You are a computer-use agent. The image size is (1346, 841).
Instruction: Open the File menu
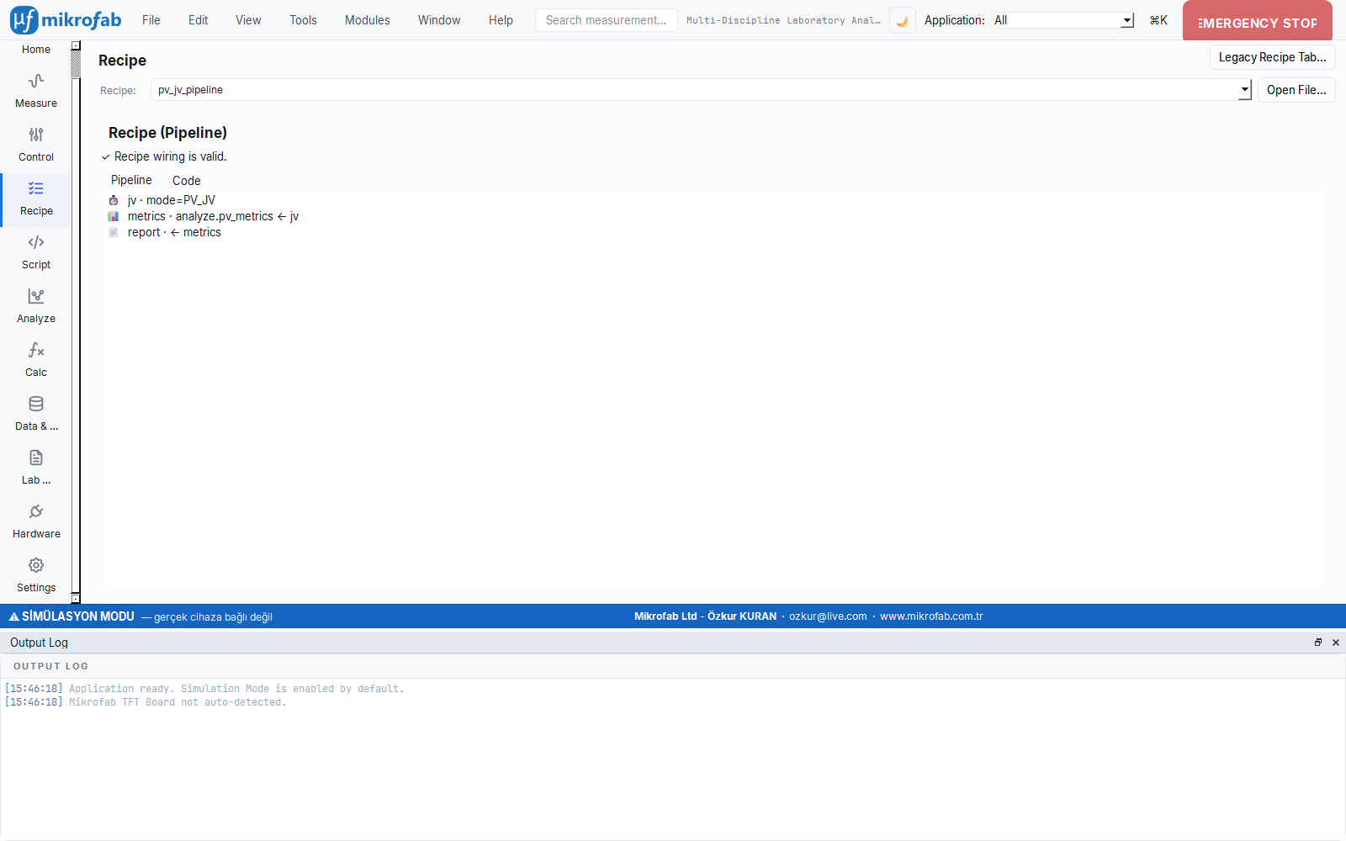[151, 20]
